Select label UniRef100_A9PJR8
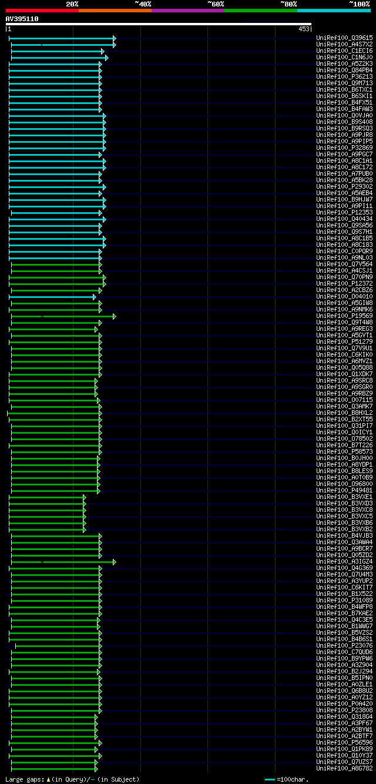The width and height of the screenshot is (376, 784). (344, 135)
